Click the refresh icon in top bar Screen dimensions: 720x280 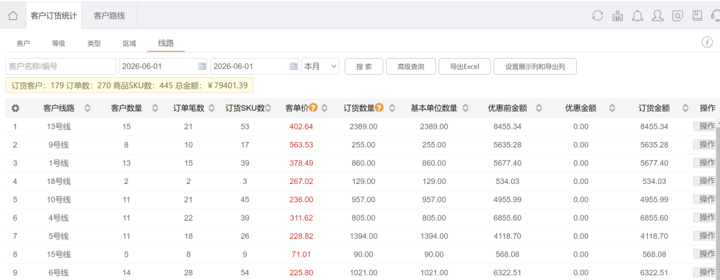click(x=597, y=15)
